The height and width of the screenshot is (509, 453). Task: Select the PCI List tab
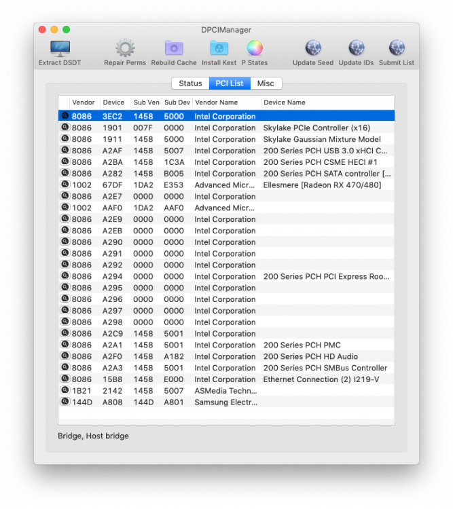(230, 83)
